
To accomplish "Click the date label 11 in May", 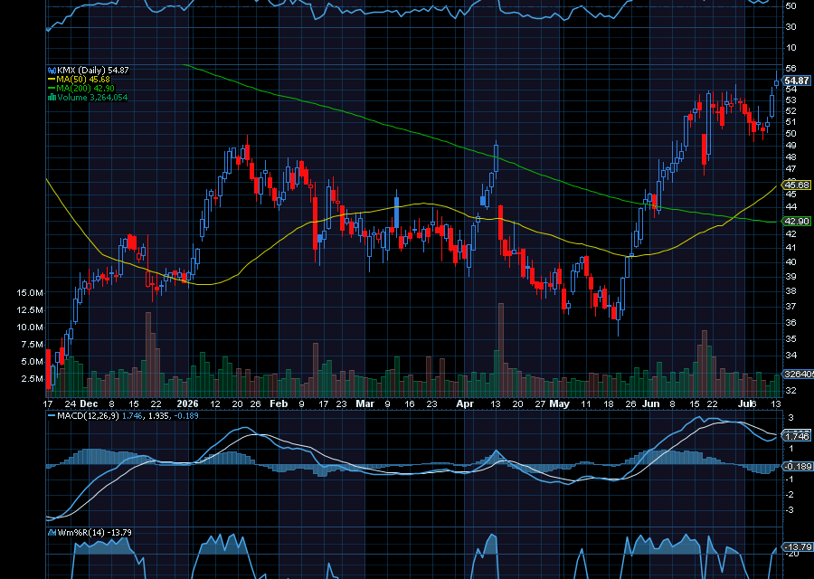I will tap(586, 403).
